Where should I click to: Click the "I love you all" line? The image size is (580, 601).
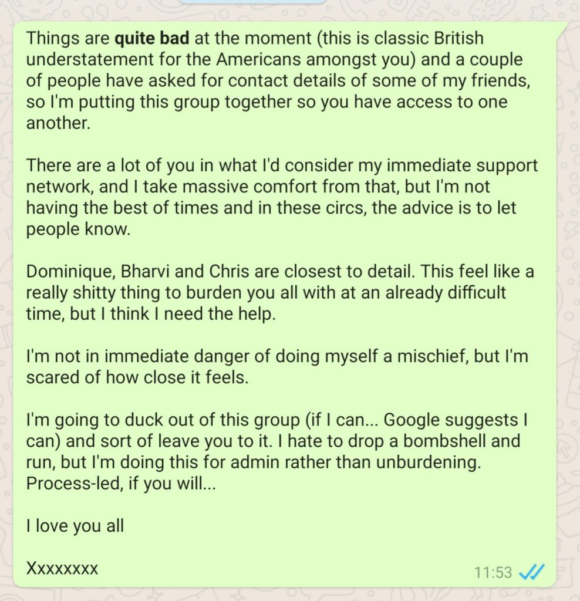75,525
